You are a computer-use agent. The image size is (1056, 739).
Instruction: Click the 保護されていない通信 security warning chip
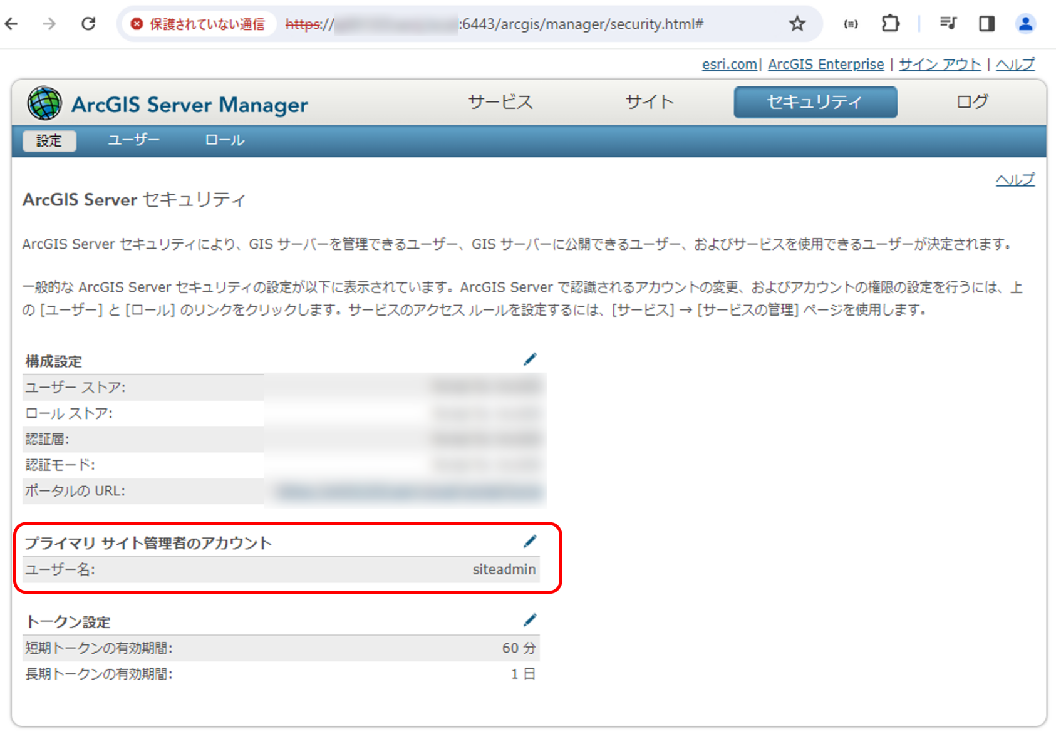pos(198,24)
